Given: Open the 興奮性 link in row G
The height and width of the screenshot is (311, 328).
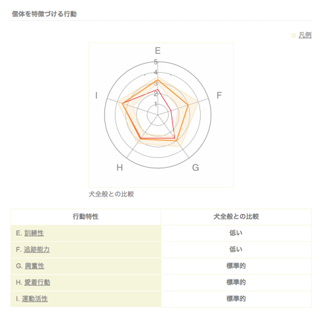Looking at the screenshot, I should coord(34,266).
